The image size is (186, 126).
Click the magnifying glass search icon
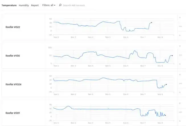(x=60, y=5)
